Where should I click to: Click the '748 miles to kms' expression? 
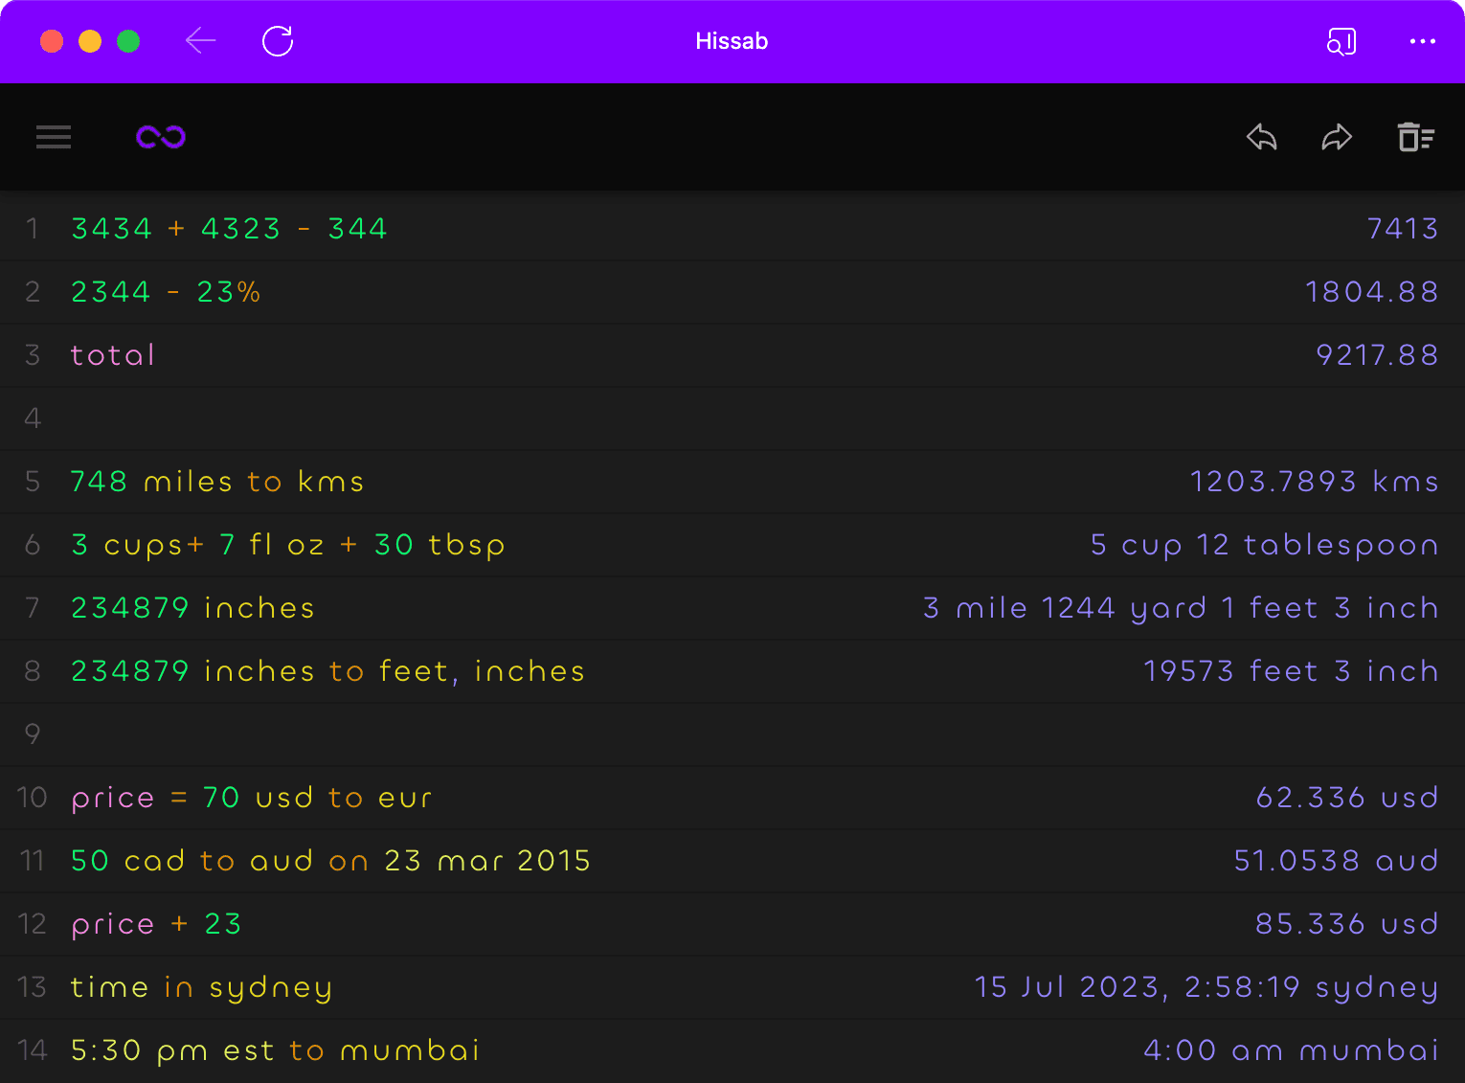(x=217, y=482)
